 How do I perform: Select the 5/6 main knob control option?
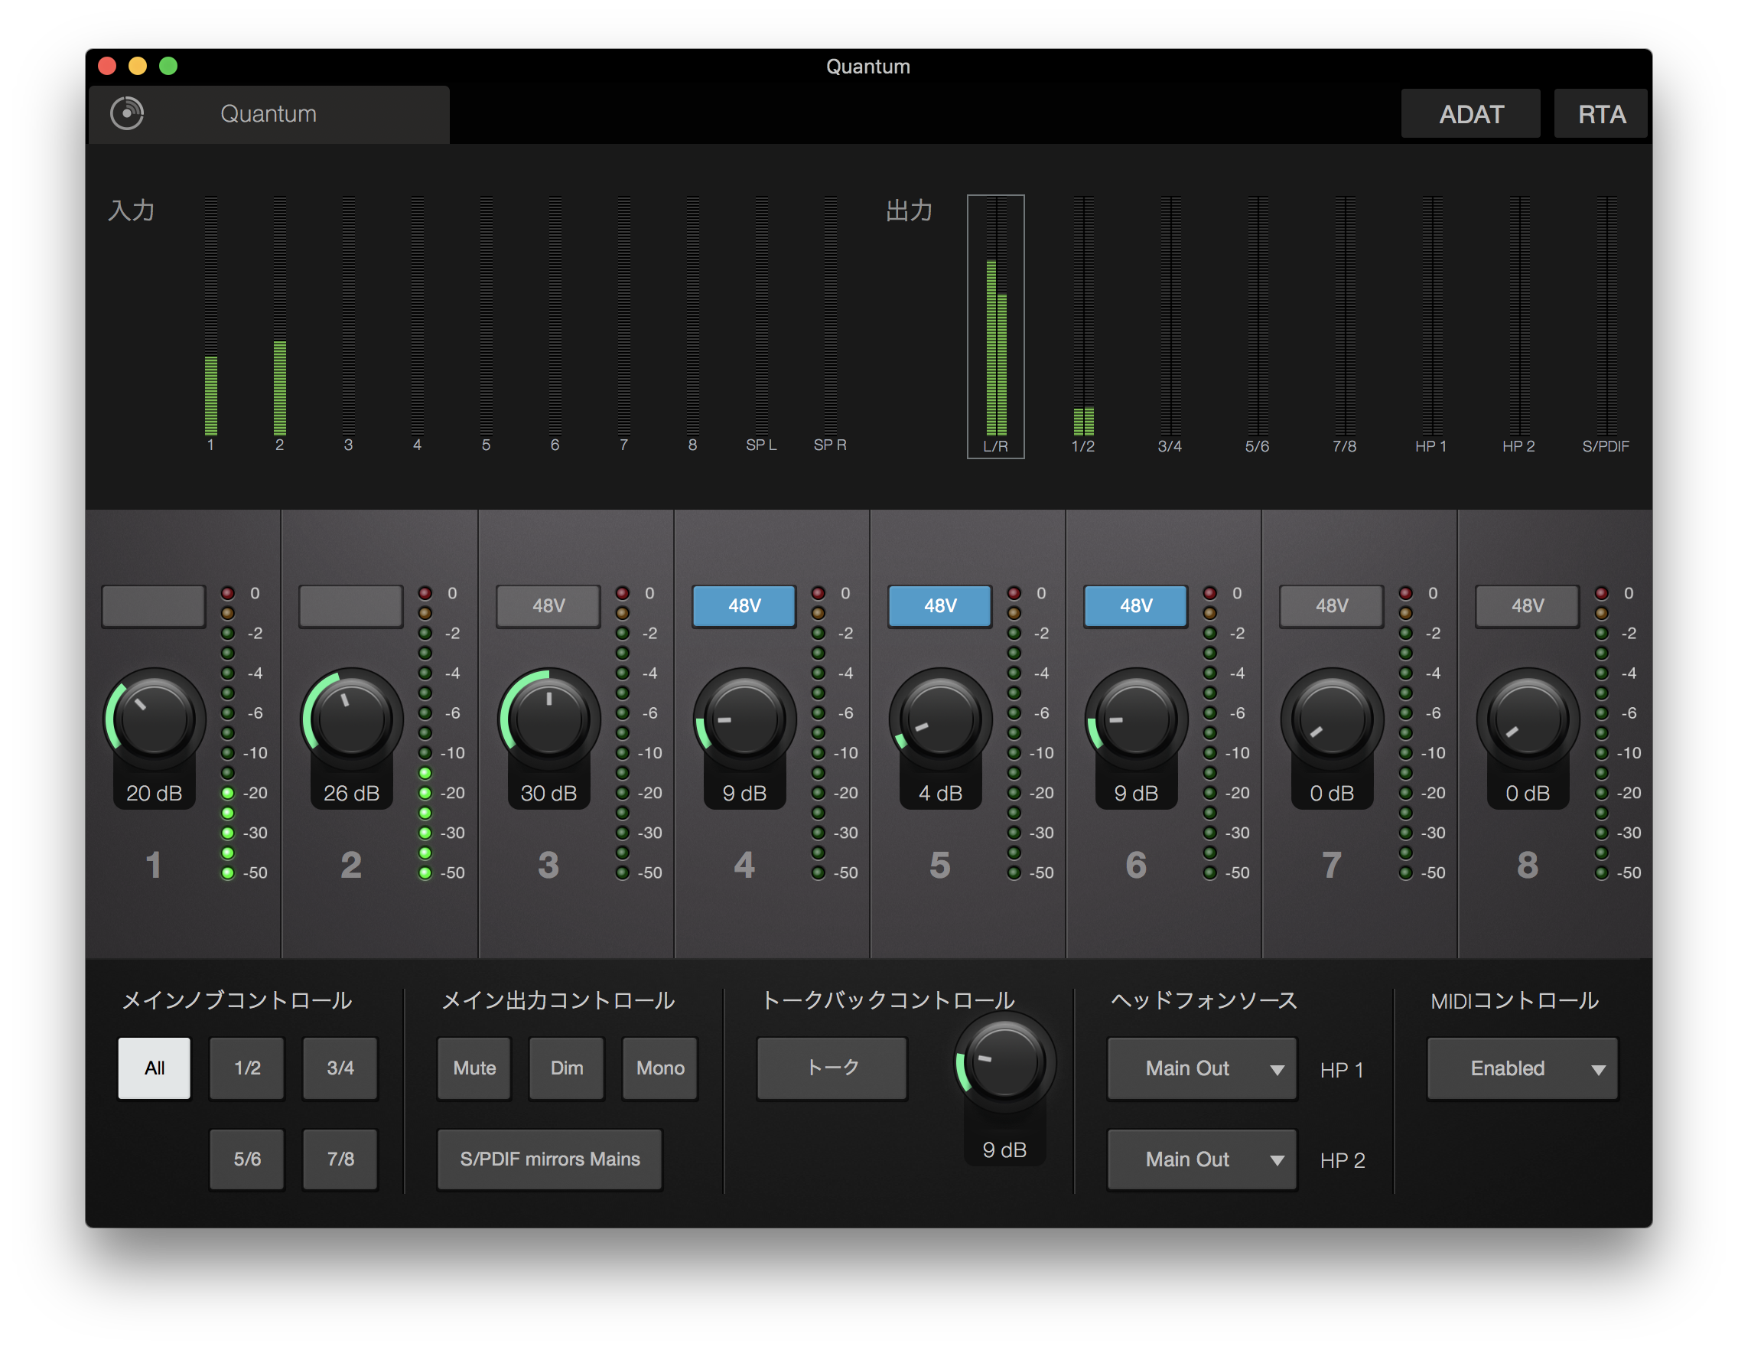(x=246, y=1159)
